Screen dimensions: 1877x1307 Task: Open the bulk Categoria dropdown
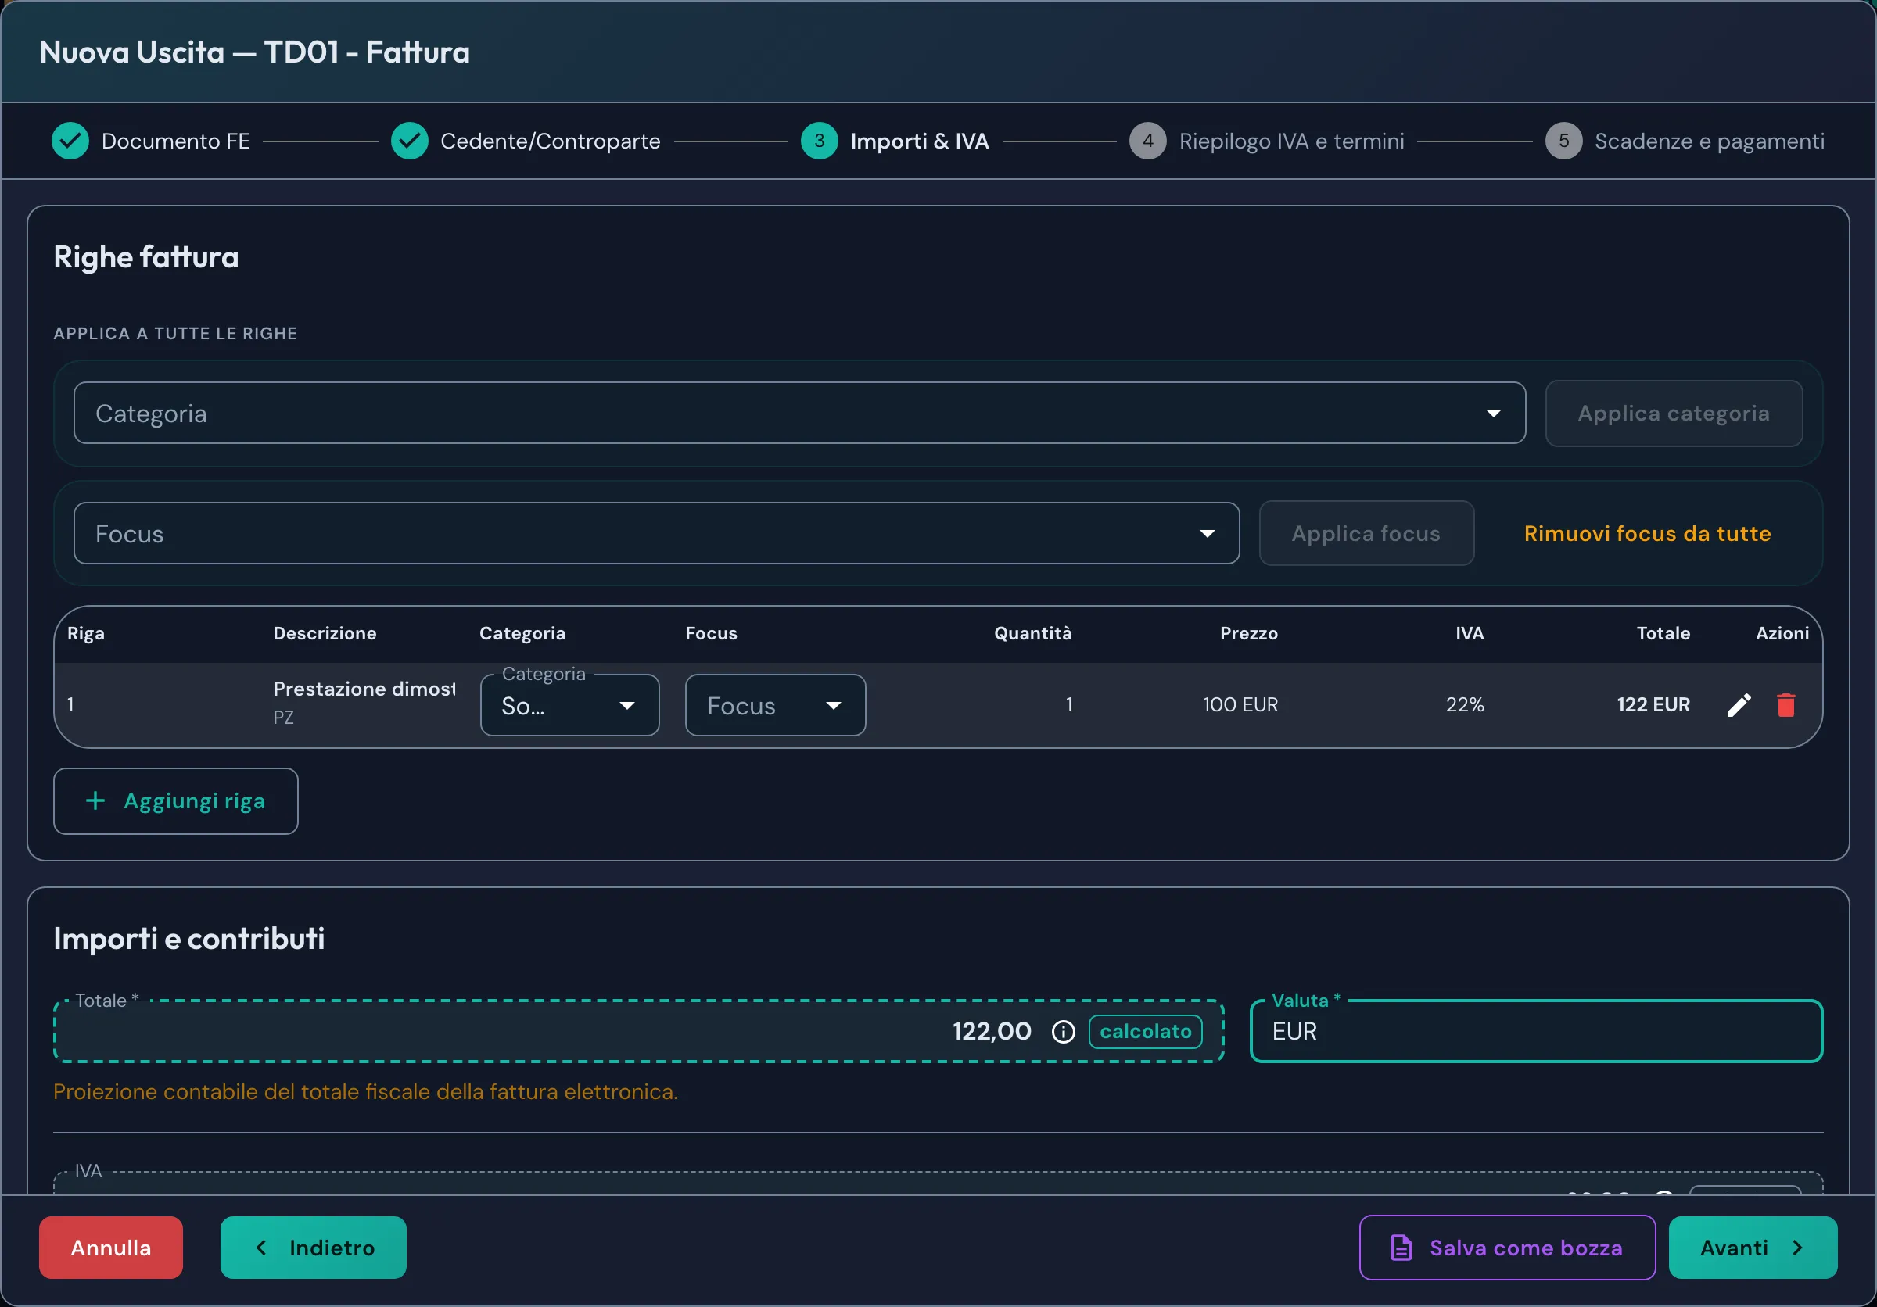tap(799, 414)
